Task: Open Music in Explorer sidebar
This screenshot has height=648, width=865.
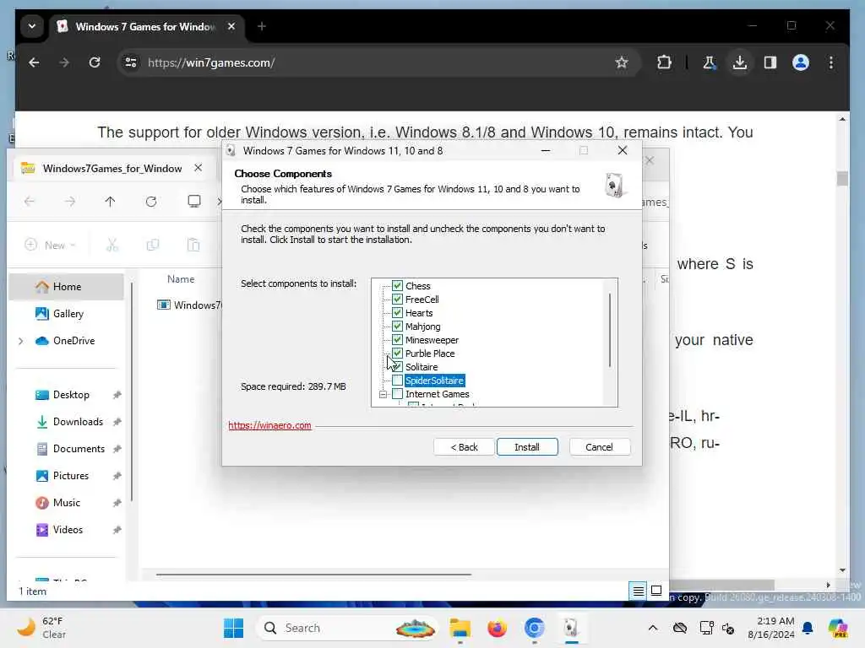Action: (66, 503)
